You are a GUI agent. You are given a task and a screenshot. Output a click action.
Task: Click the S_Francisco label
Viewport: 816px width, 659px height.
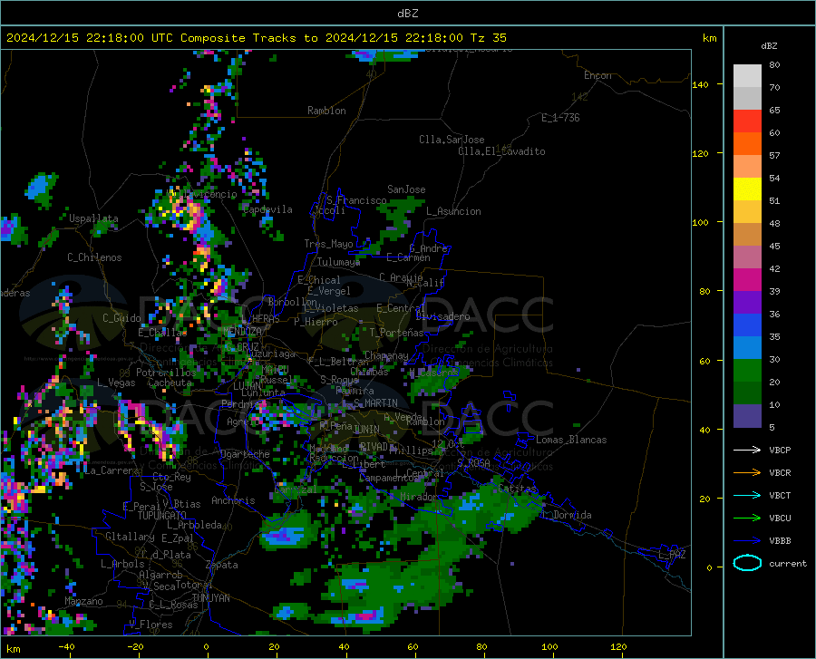[356, 200]
